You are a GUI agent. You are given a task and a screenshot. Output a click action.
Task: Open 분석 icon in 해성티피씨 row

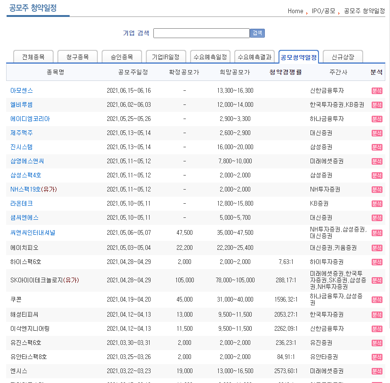pyautogui.click(x=377, y=315)
